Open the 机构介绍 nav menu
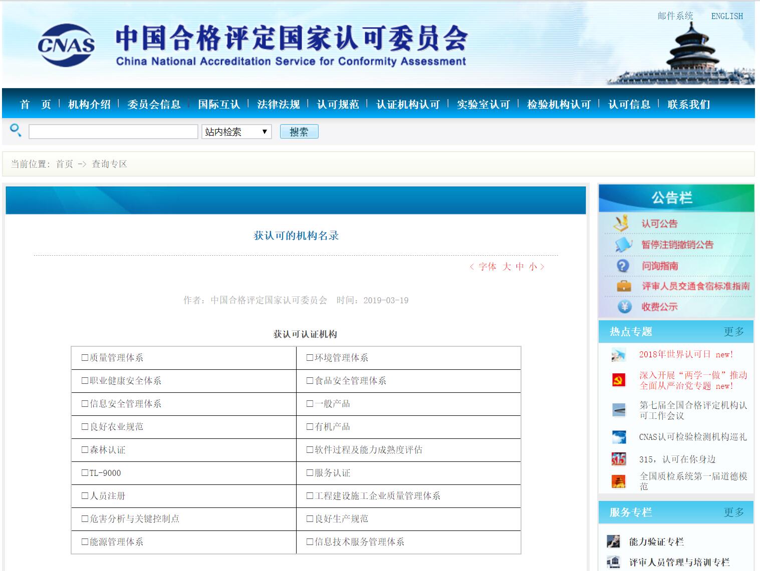The width and height of the screenshot is (760, 571). (x=89, y=104)
